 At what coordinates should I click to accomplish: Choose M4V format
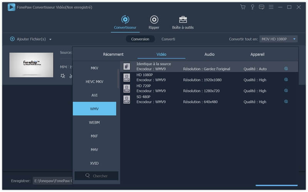coord(94,150)
